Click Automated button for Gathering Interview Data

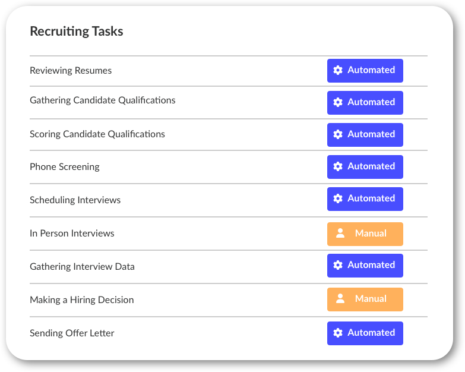point(365,266)
